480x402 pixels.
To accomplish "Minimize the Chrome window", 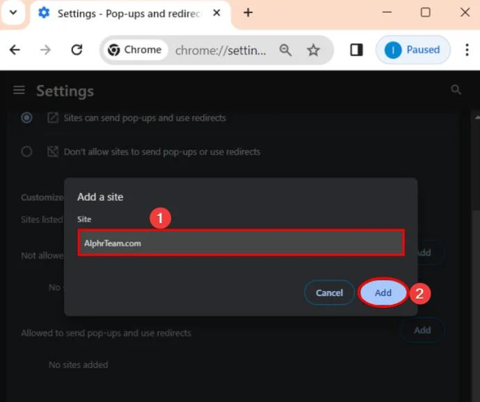I will coord(387,13).
